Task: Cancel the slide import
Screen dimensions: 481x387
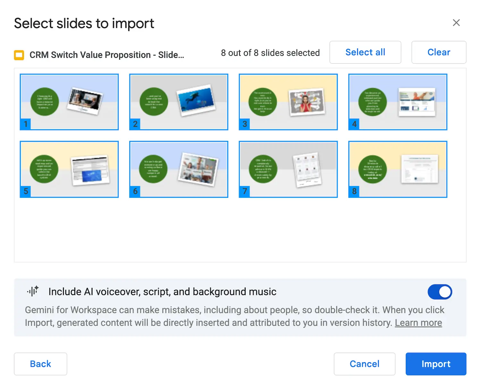Action: (x=365, y=364)
